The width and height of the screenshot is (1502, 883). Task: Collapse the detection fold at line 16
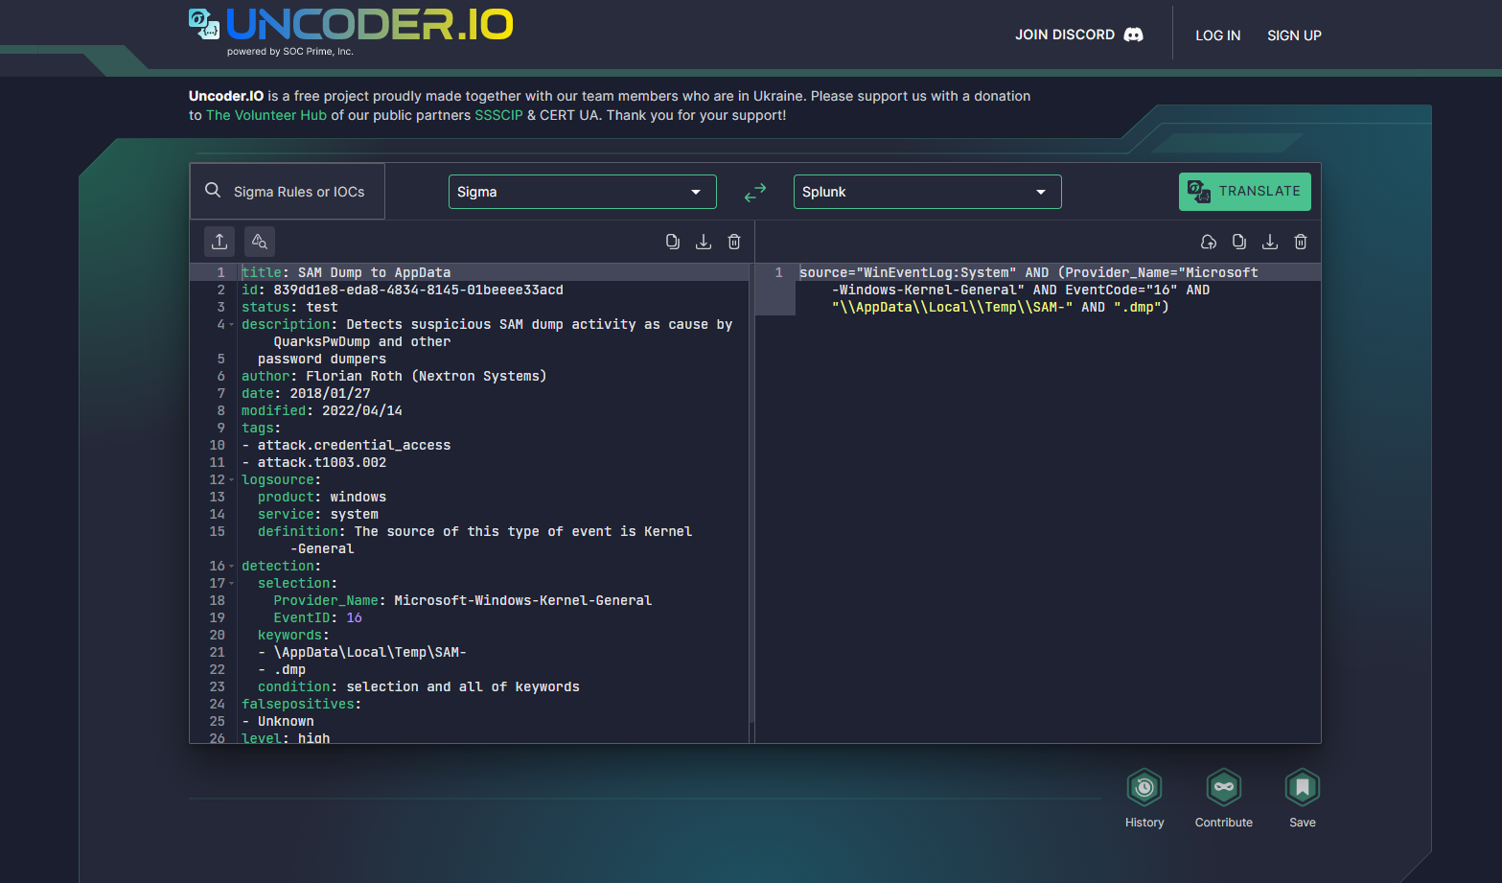(232, 567)
